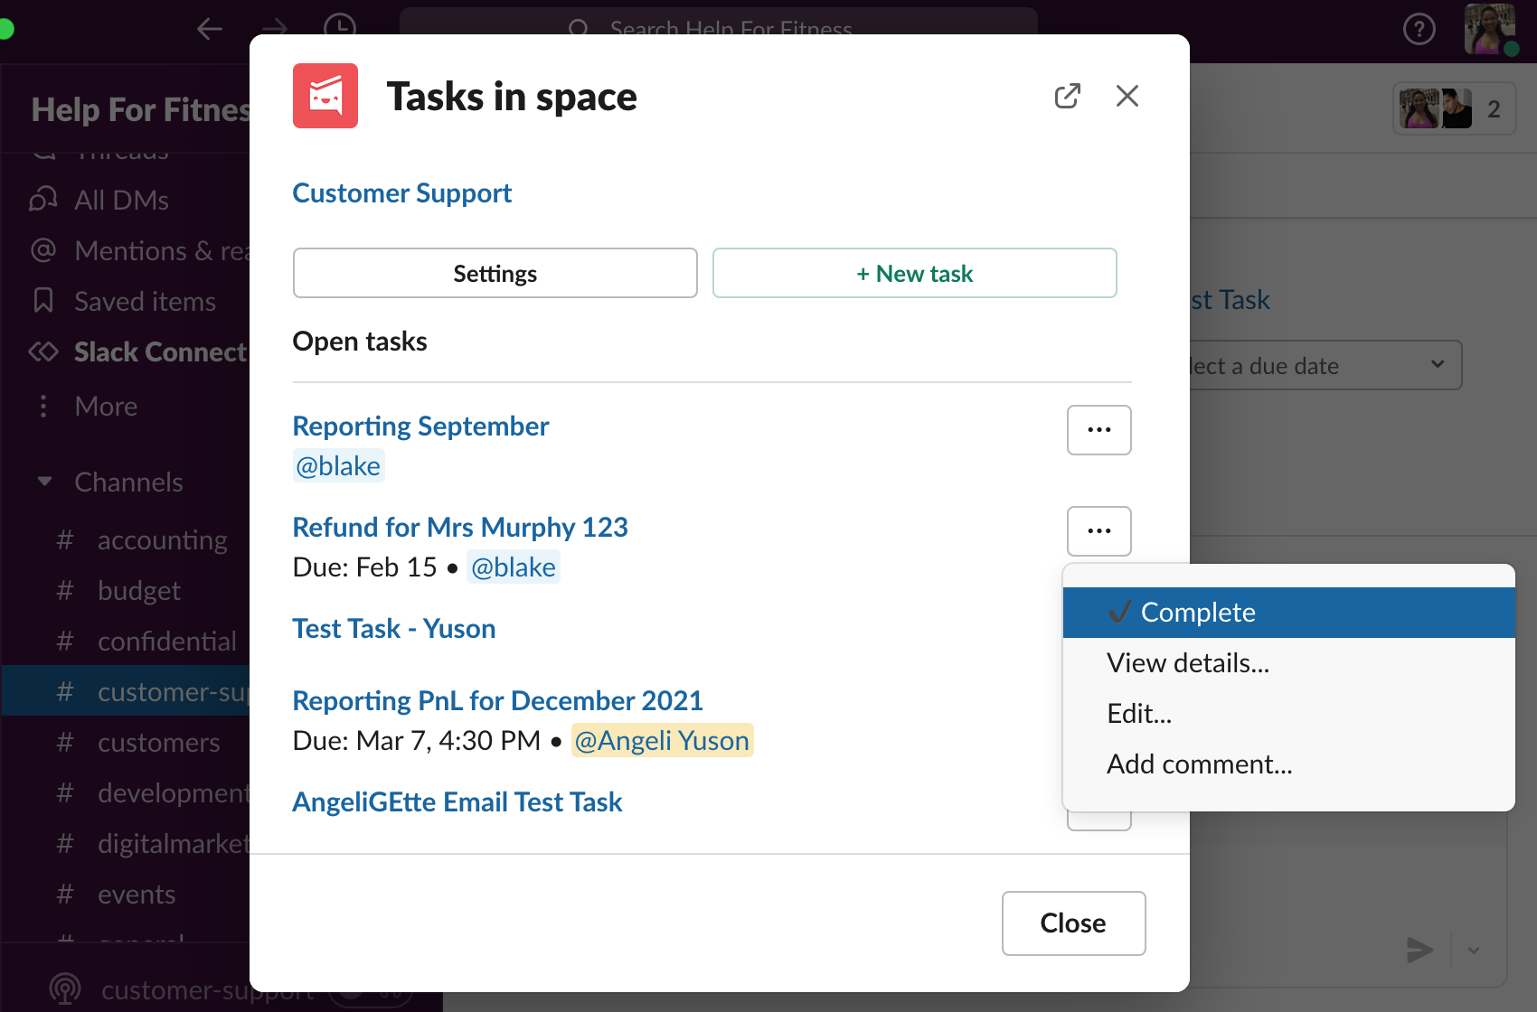Click the send message arrow icon
1537x1012 pixels.
click(1420, 950)
